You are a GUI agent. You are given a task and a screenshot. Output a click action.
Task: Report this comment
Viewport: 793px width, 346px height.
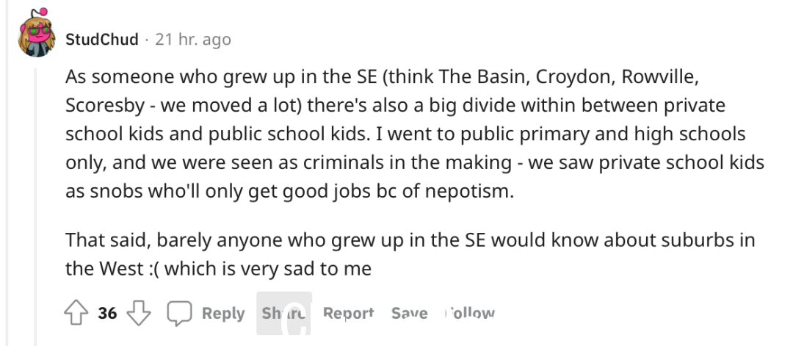click(349, 314)
